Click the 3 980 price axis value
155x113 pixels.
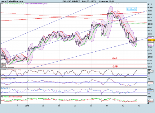[x=150, y=47]
